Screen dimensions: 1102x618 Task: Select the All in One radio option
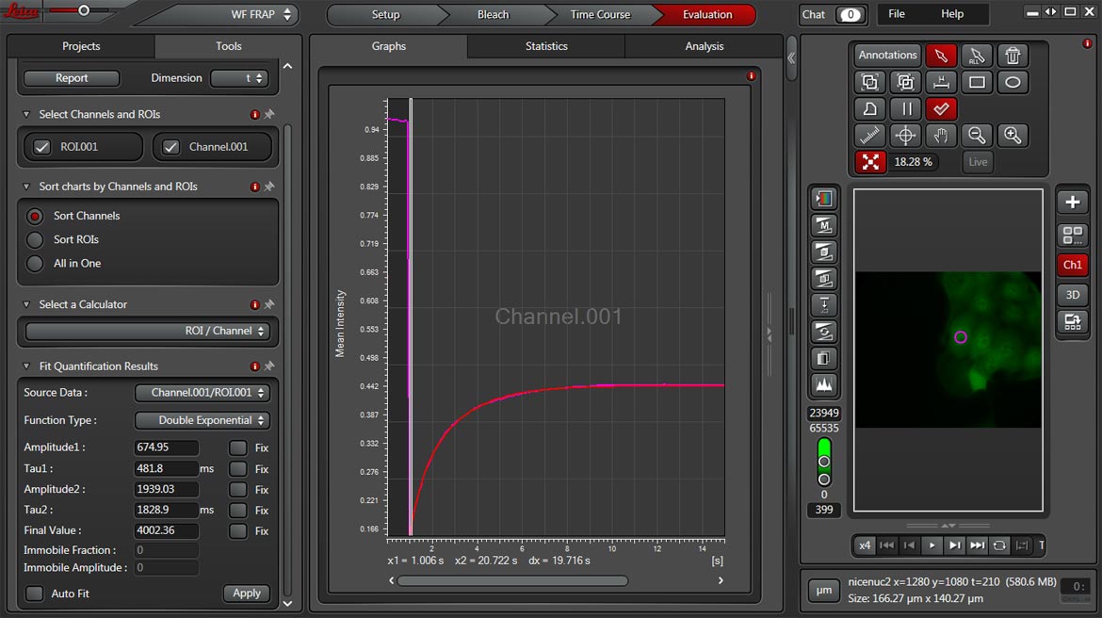(x=35, y=264)
